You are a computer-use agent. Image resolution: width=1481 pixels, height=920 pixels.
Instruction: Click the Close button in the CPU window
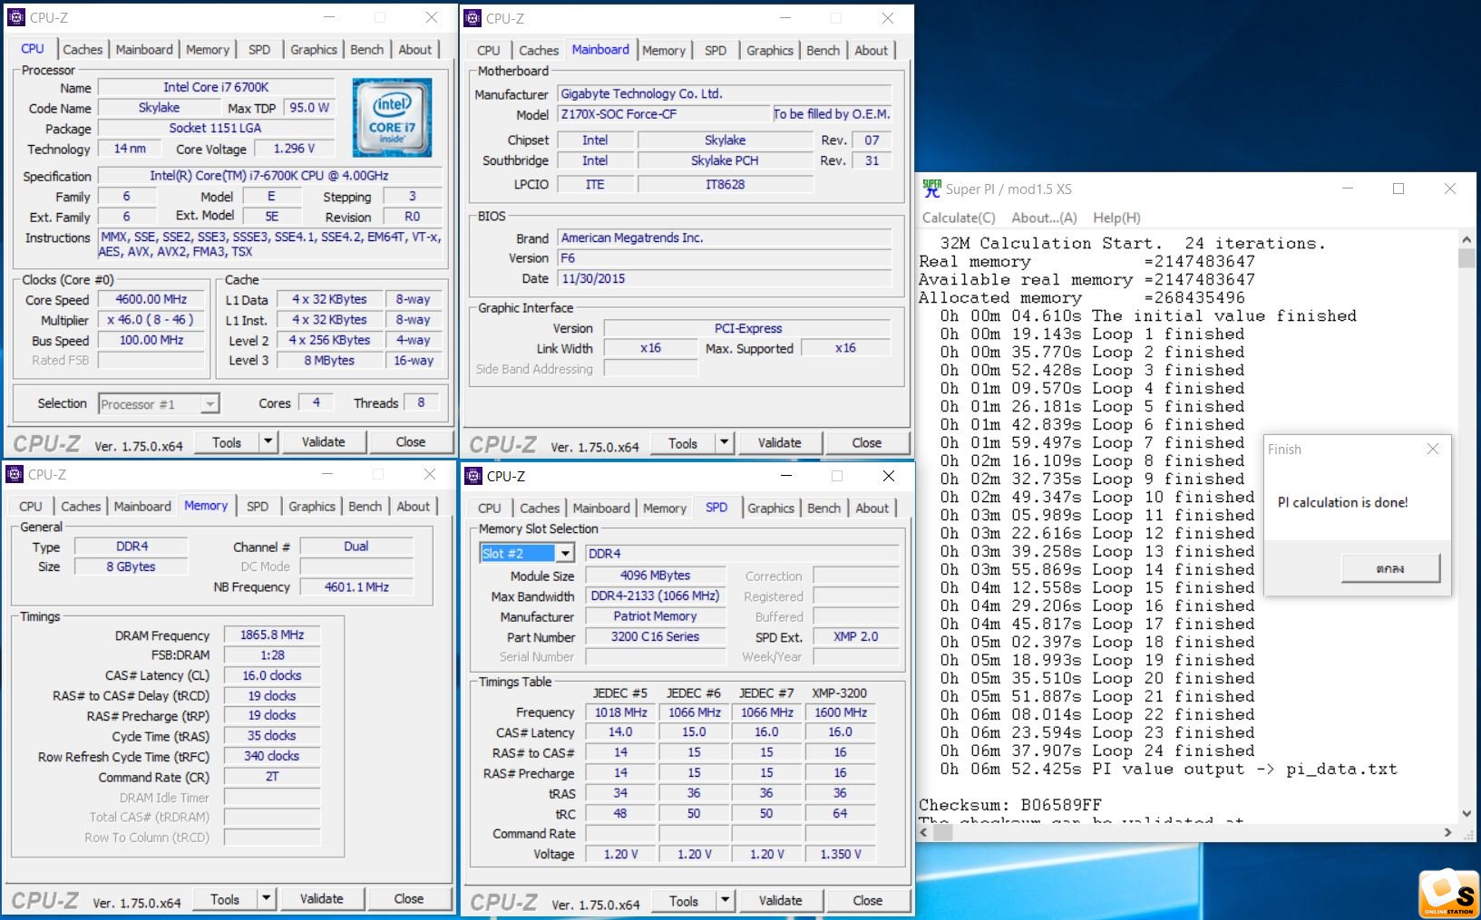410,441
